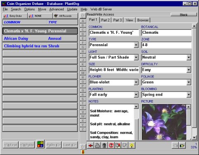Open the TYPE dropdown showing Perennial

point(136,45)
